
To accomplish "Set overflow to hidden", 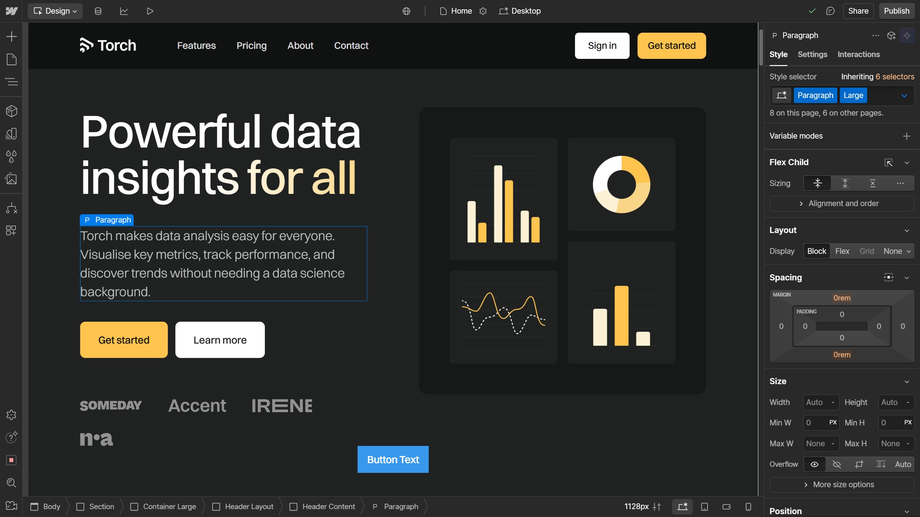I will click(837, 464).
